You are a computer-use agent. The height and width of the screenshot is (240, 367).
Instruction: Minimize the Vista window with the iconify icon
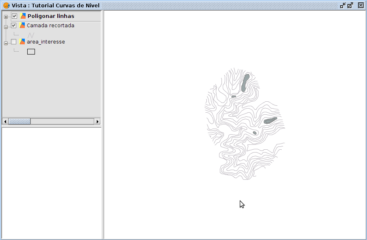[x=343, y=5]
